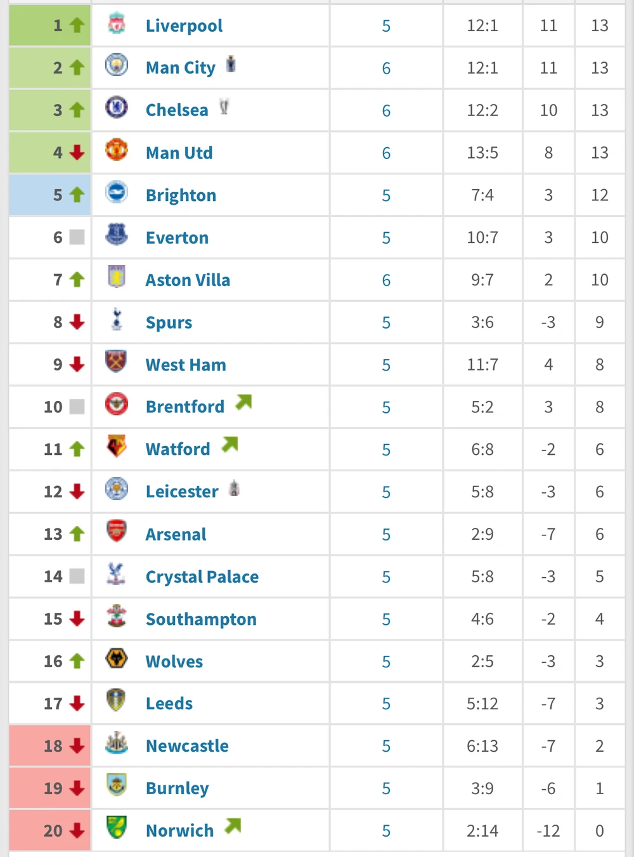This screenshot has height=857, width=634.
Task: Open the Brighton team link
Action: point(181,195)
